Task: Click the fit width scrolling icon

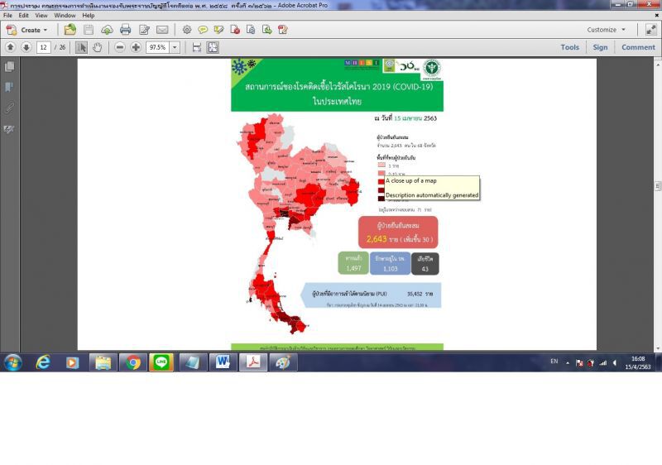Action: 197,47
